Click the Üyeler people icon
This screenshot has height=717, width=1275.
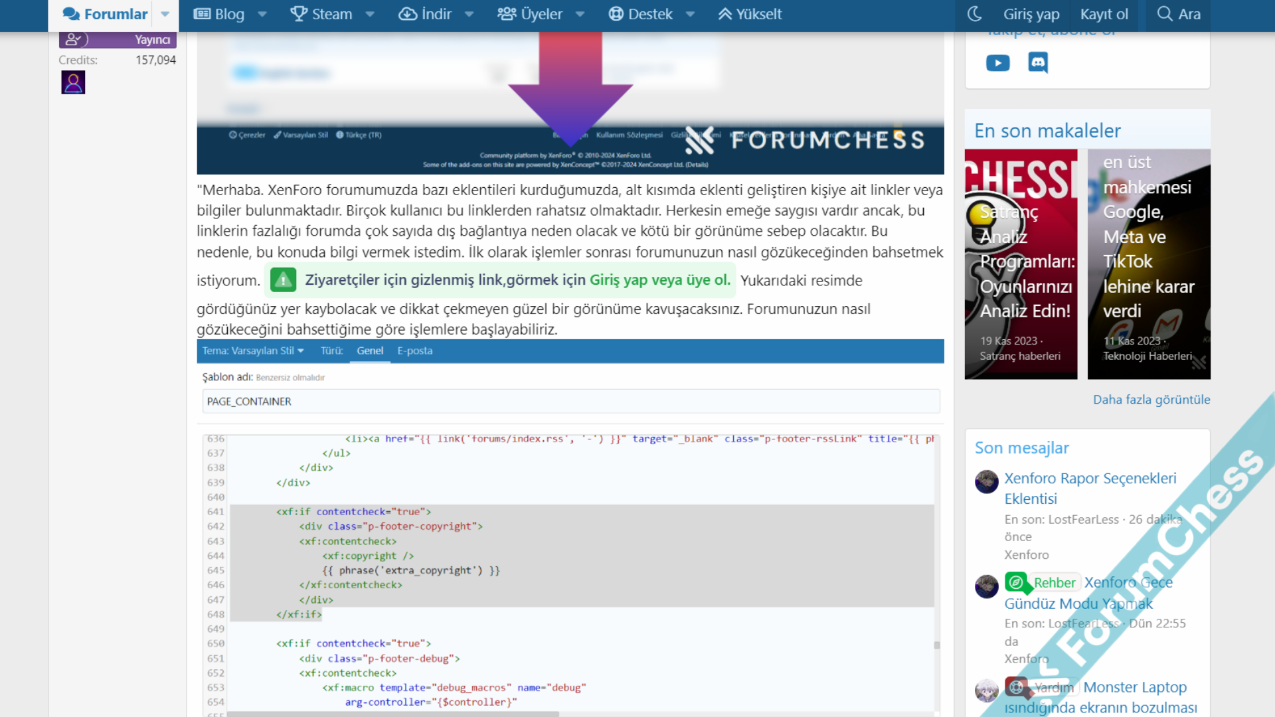[507, 14]
